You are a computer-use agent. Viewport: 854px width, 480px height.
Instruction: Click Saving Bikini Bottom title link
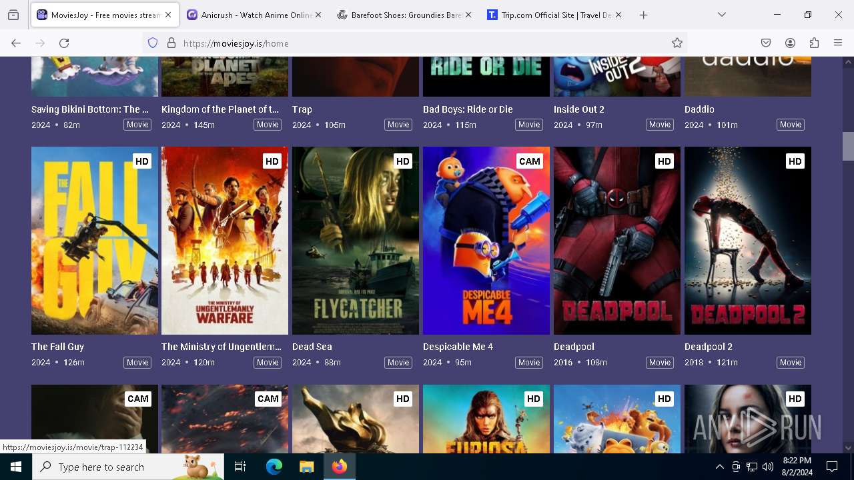[x=90, y=109]
